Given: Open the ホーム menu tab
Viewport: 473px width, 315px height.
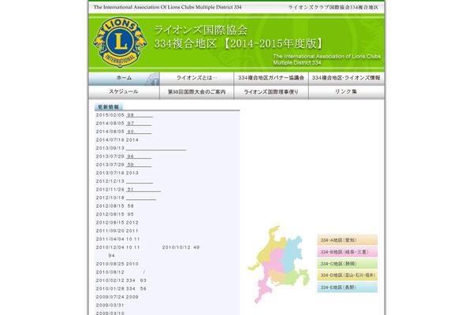Looking at the screenshot, I should coord(124,79).
